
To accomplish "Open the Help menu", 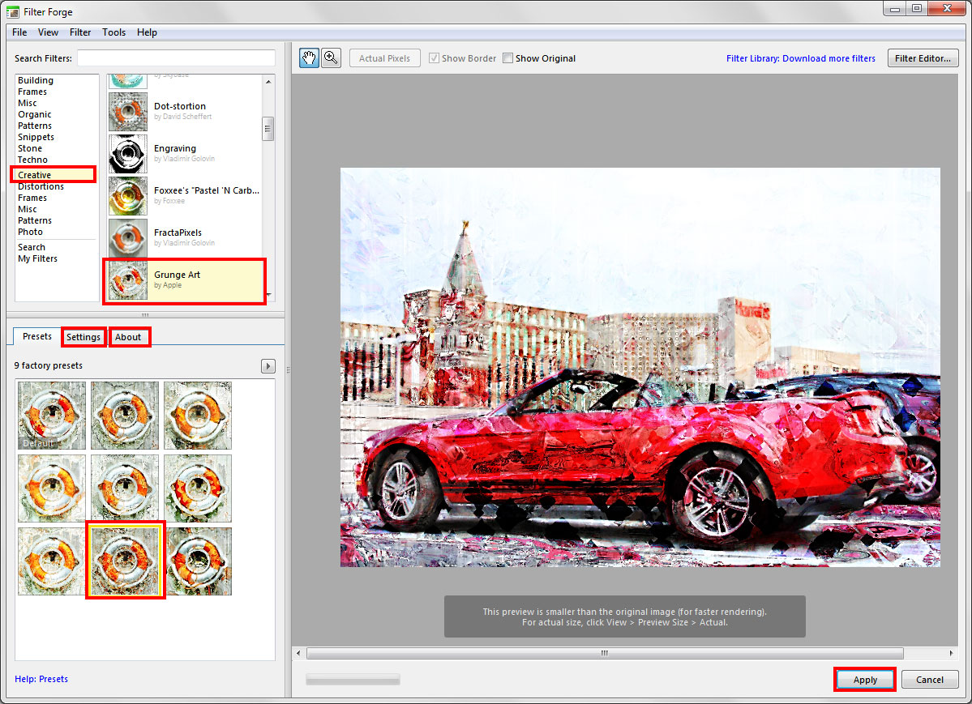I will click(147, 32).
